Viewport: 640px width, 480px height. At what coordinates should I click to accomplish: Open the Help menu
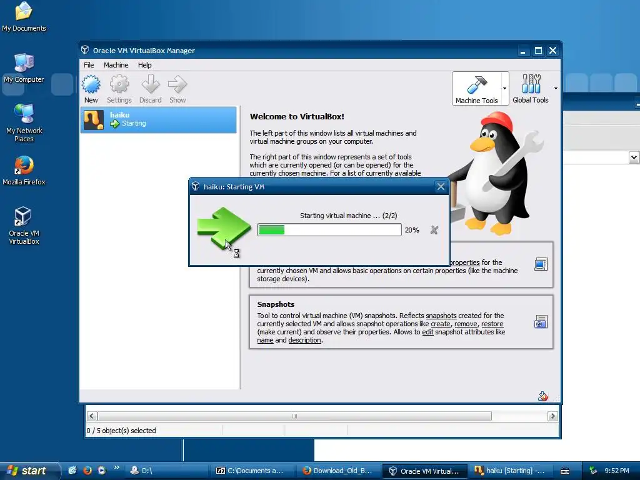click(x=144, y=65)
